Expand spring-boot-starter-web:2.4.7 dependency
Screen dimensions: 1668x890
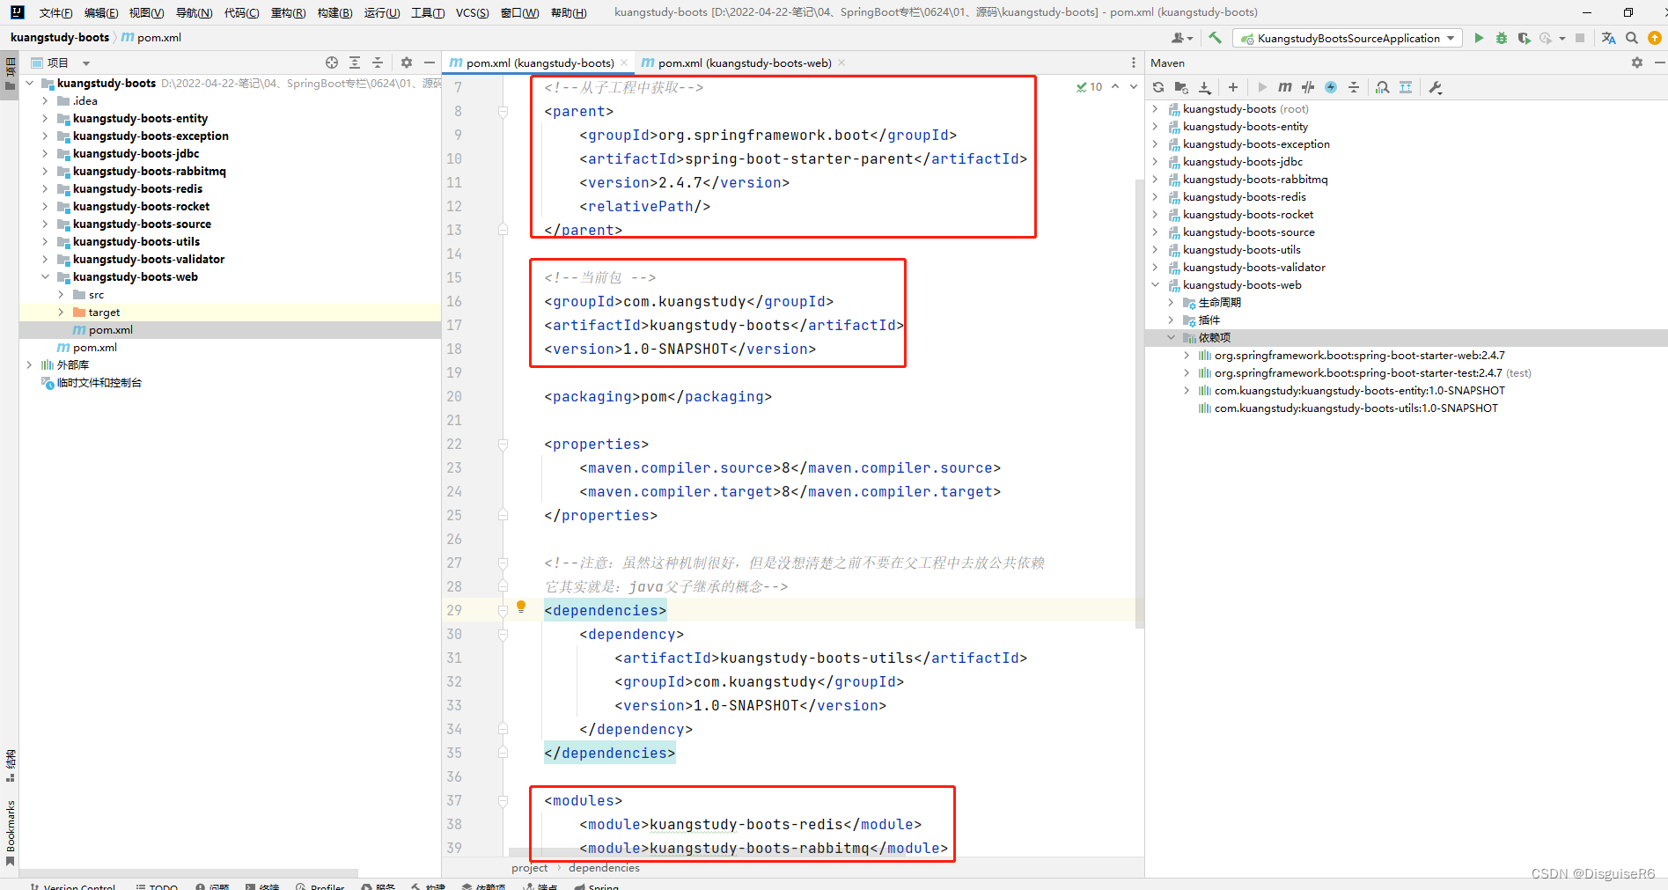point(1187,355)
